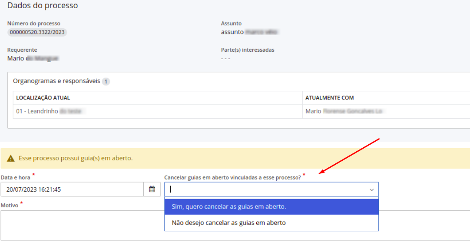Click the "Dados do processo" heading
This screenshot has width=470, height=249.
click(x=43, y=6)
